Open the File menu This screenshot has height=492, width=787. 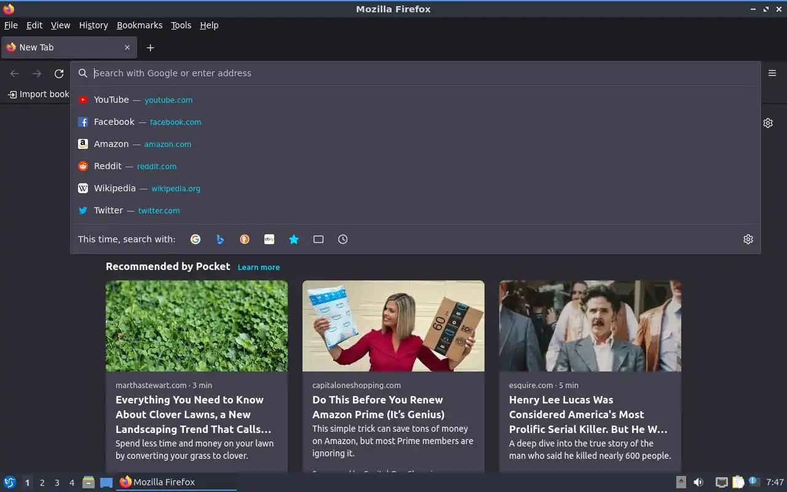(11, 25)
